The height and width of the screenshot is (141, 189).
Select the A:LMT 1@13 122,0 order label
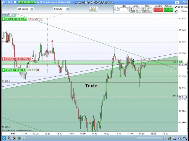[x=15, y=70]
